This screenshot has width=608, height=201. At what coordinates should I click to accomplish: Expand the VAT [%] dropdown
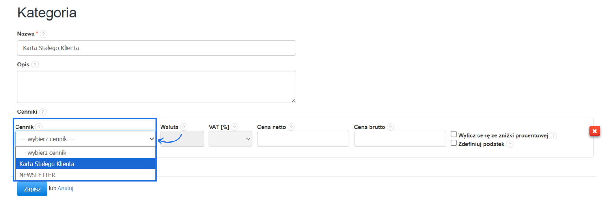pos(230,139)
